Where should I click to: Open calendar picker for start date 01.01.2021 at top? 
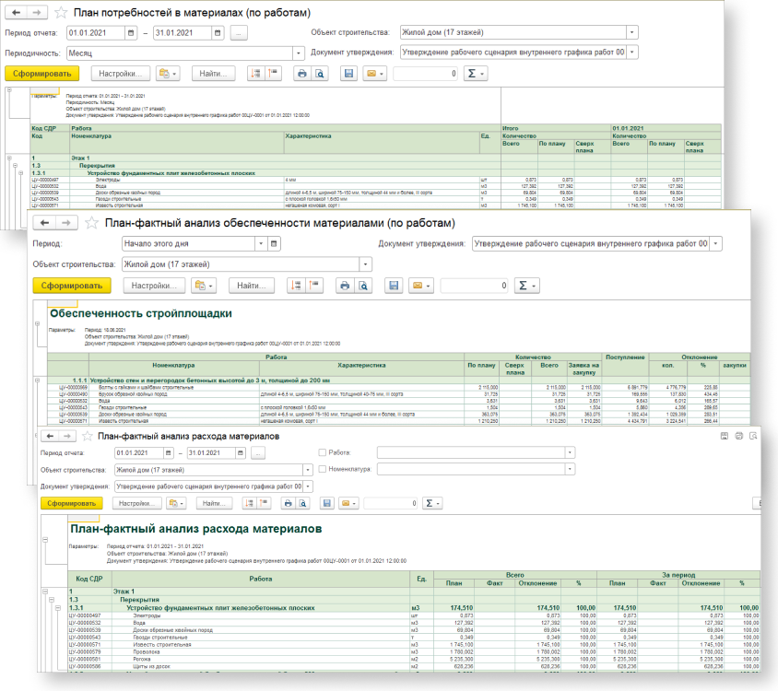point(130,33)
